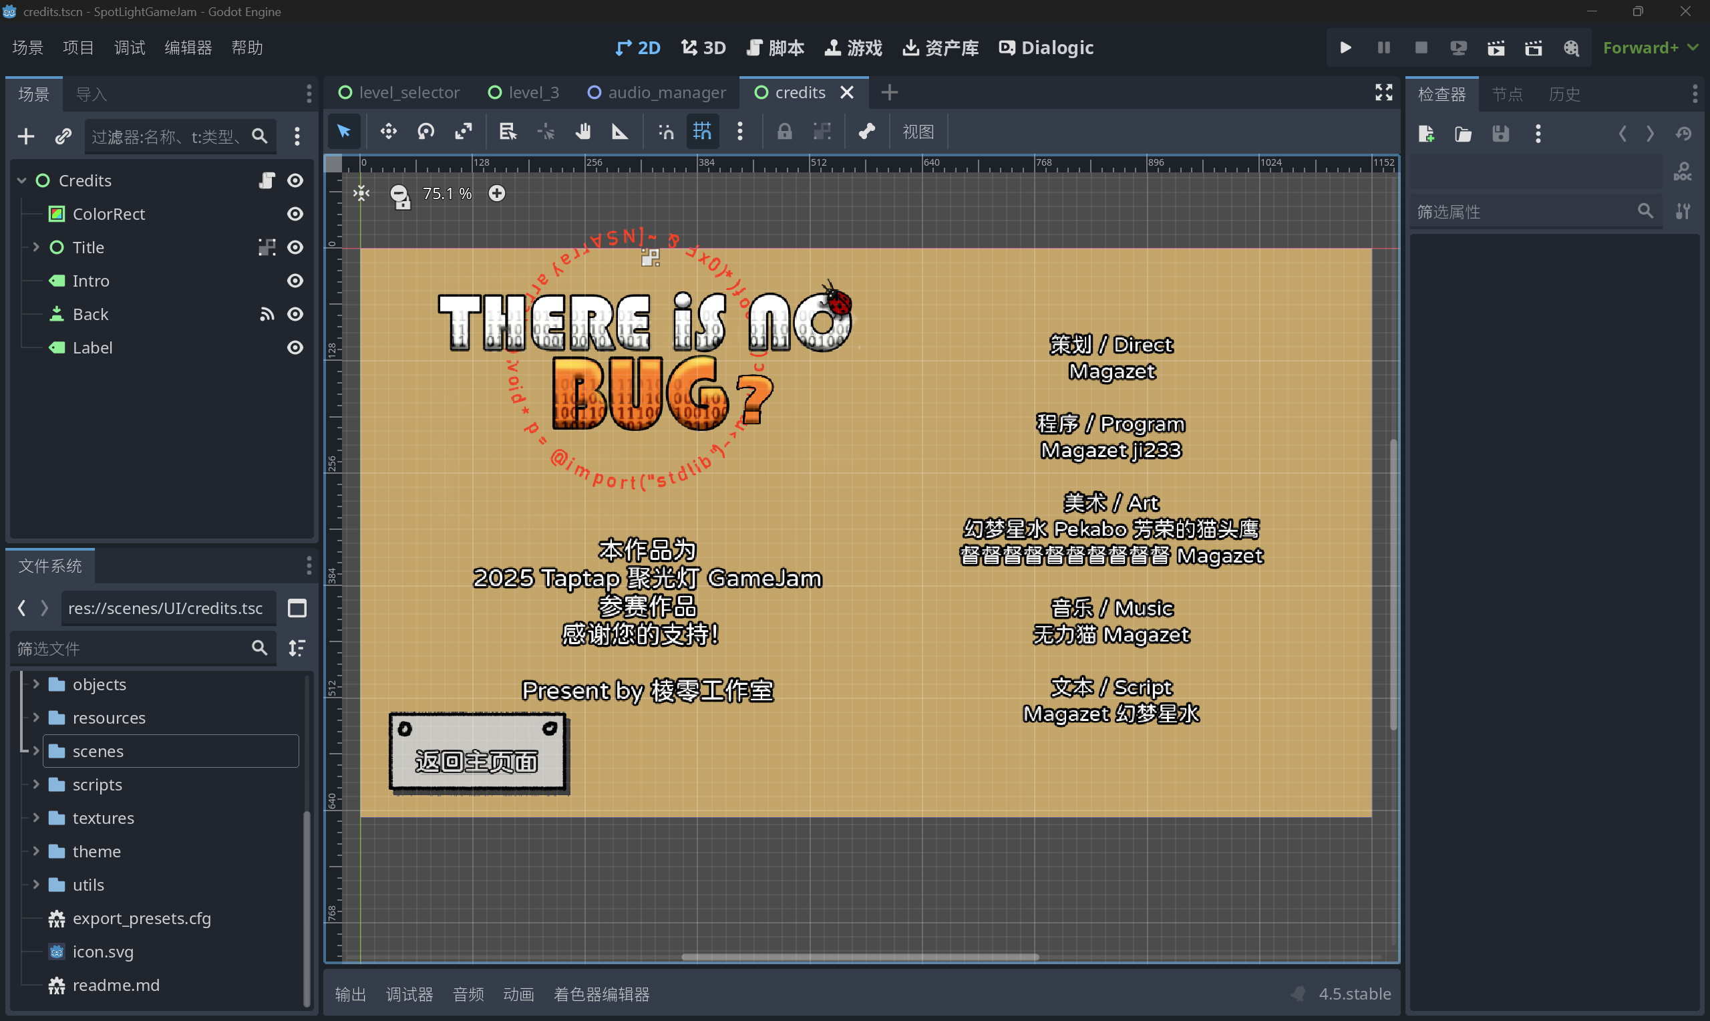Open the 项目 menu
The width and height of the screenshot is (1710, 1021).
click(x=77, y=48)
